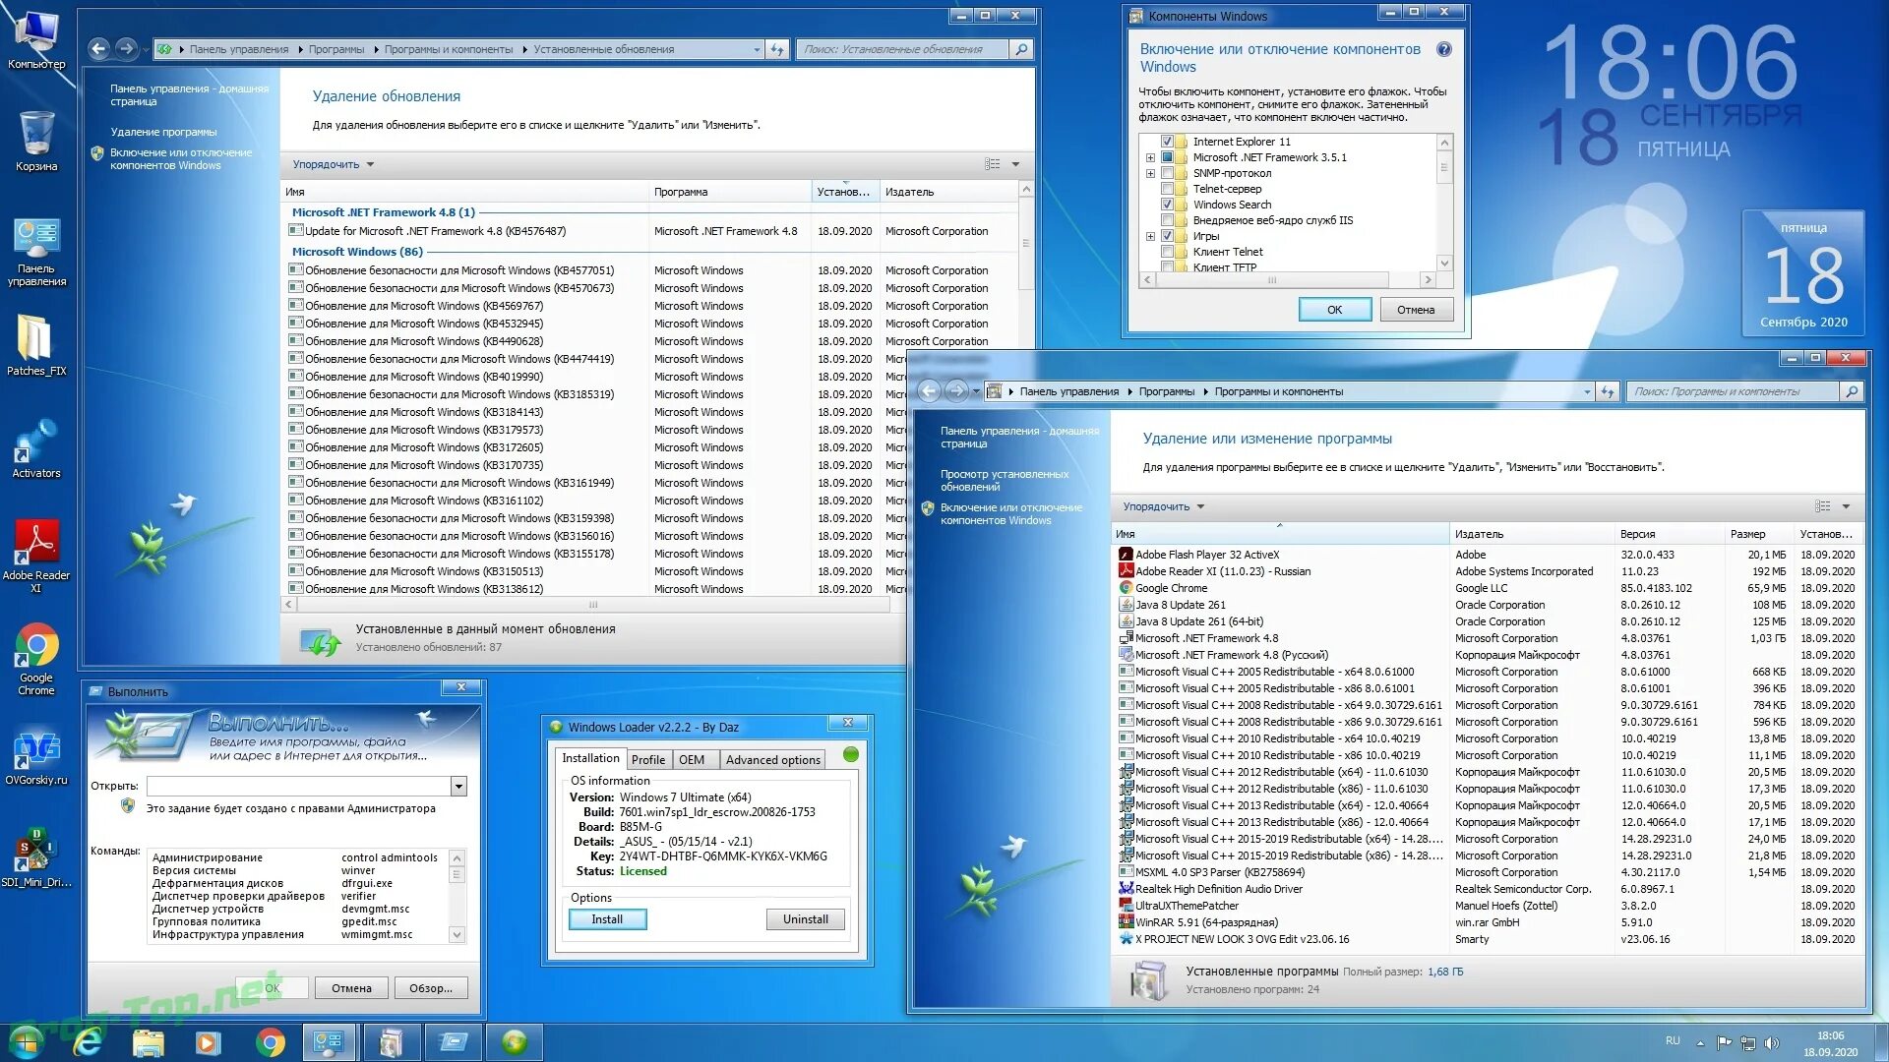Open the Activators desktop shortcut
Viewport: 1889px width, 1062px height.
pyautogui.click(x=36, y=449)
